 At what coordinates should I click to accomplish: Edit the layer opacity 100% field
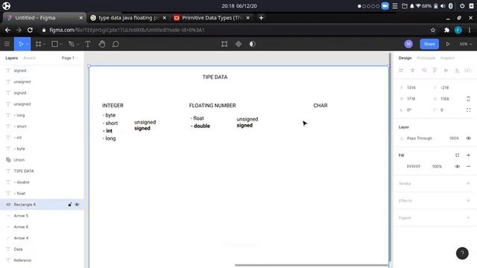[454, 138]
